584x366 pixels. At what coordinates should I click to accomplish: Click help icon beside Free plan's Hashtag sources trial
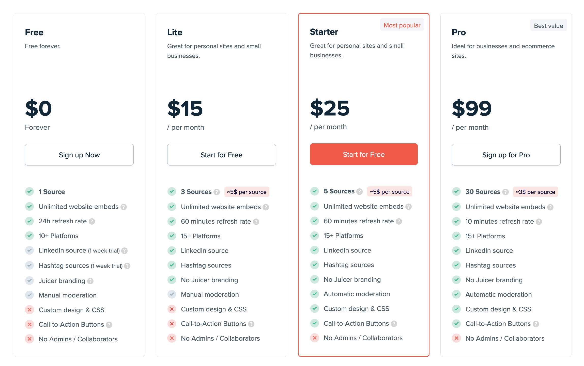coord(127,266)
